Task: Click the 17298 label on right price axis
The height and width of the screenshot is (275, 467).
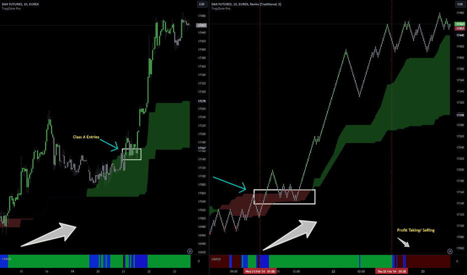Action: click(x=460, y=115)
